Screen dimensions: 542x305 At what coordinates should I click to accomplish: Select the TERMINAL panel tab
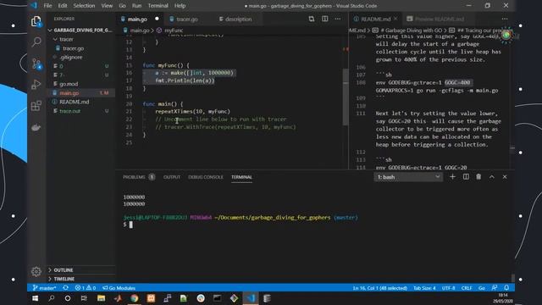(241, 177)
